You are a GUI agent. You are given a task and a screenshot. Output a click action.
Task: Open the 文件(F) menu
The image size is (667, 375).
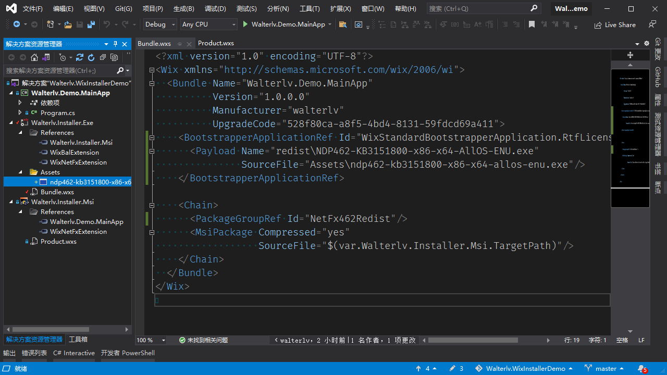pyautogui.click(x=33, y=9)
